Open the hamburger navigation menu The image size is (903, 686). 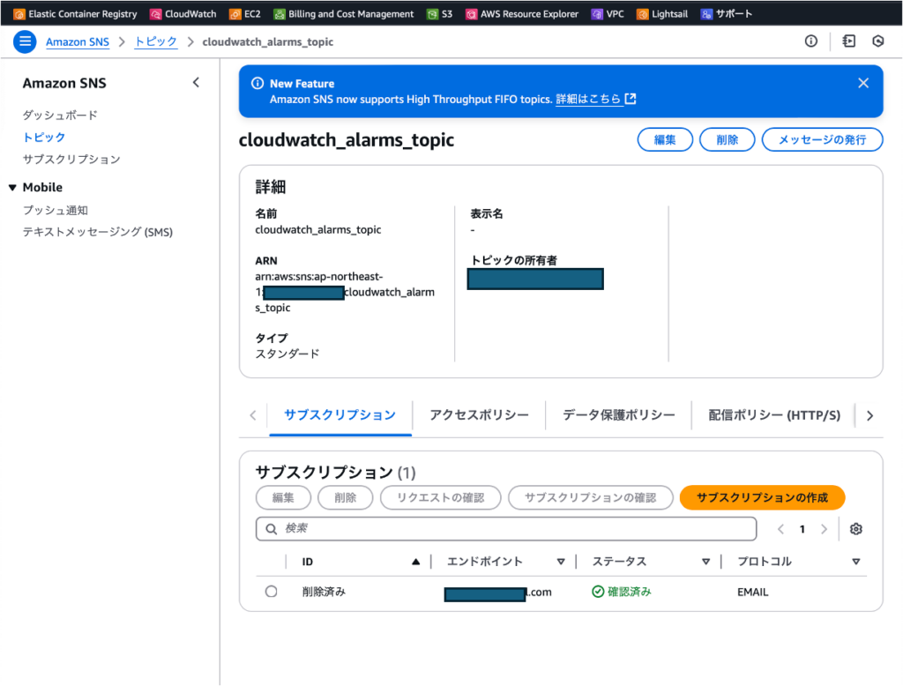pos(25,41)
